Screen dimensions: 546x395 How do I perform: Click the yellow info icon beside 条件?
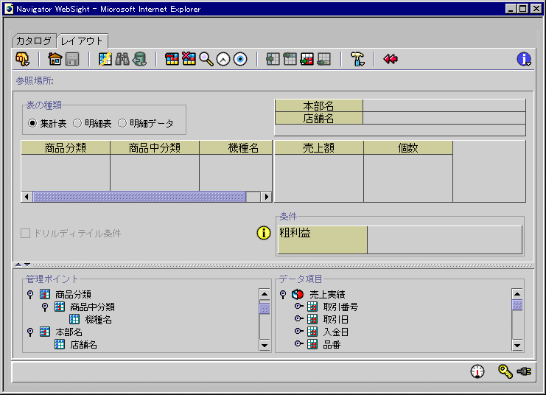pyautogui.click(x=264, y=233)
